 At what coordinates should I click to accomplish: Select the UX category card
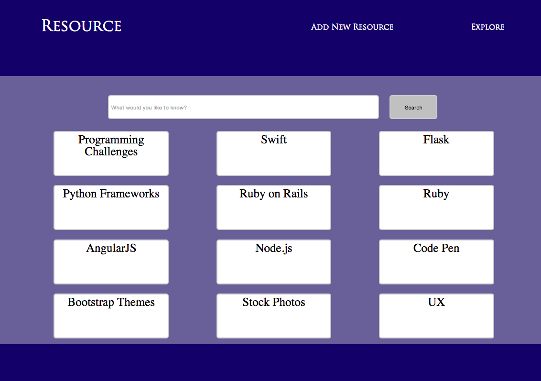pos(436,316)
